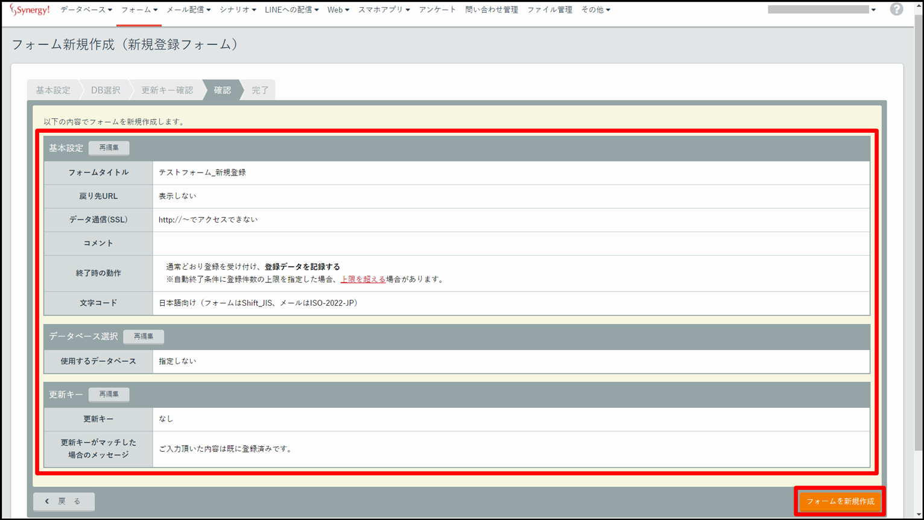
Task: Expand the データベース menu
Action: [x=86, y=10]
